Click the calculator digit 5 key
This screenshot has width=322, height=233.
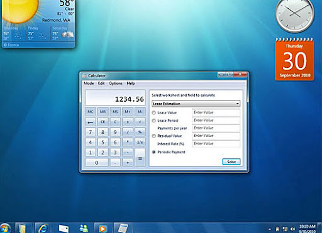[x=103, y=143]
